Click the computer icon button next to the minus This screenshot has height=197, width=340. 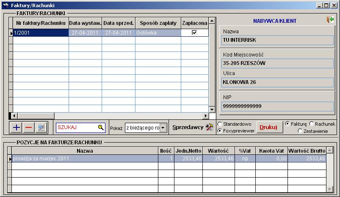click(41, 127)
